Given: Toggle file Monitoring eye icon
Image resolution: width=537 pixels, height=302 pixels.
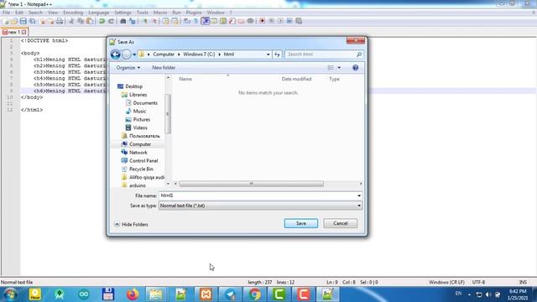Looking at the screenshot, I should coord(250,21).
